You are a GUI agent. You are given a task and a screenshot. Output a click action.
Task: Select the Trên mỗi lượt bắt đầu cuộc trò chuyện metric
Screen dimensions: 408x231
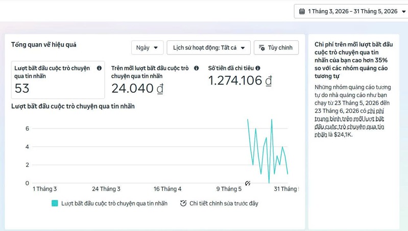(x=155, y=80)
